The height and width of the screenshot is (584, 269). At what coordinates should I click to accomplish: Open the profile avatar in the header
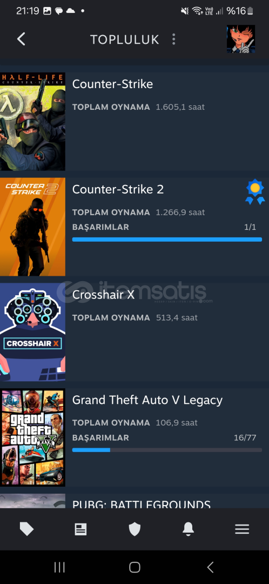(241, 39)
